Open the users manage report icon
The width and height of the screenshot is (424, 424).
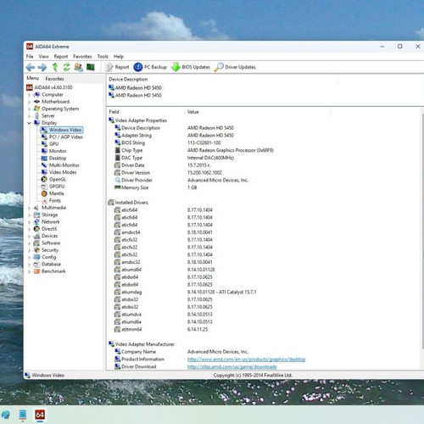[79, 67]
